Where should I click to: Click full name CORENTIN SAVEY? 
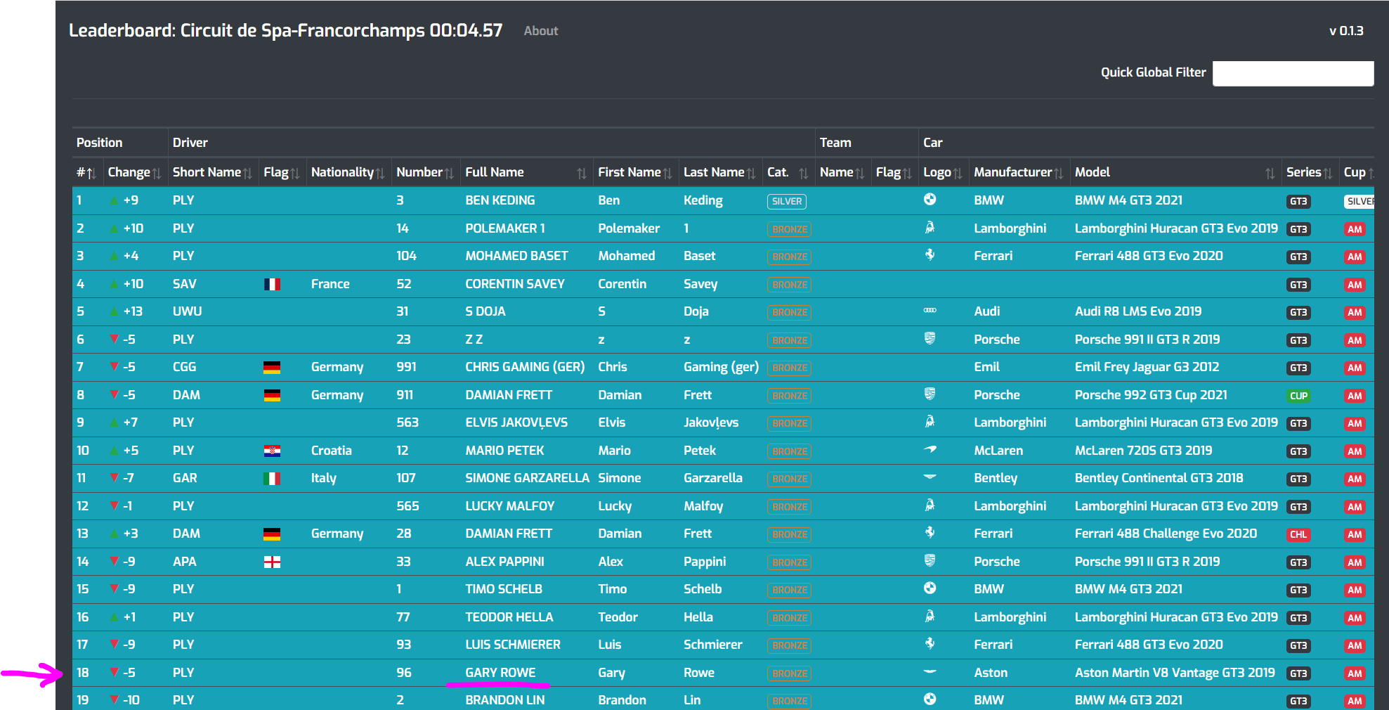[515, 284]
